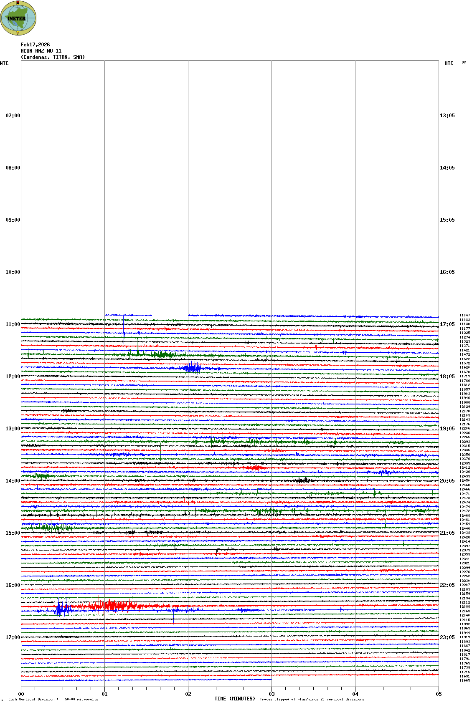Click the 11047 DC offset value
Viewport: 472px width, 705px height.
(x=464, y=316)
